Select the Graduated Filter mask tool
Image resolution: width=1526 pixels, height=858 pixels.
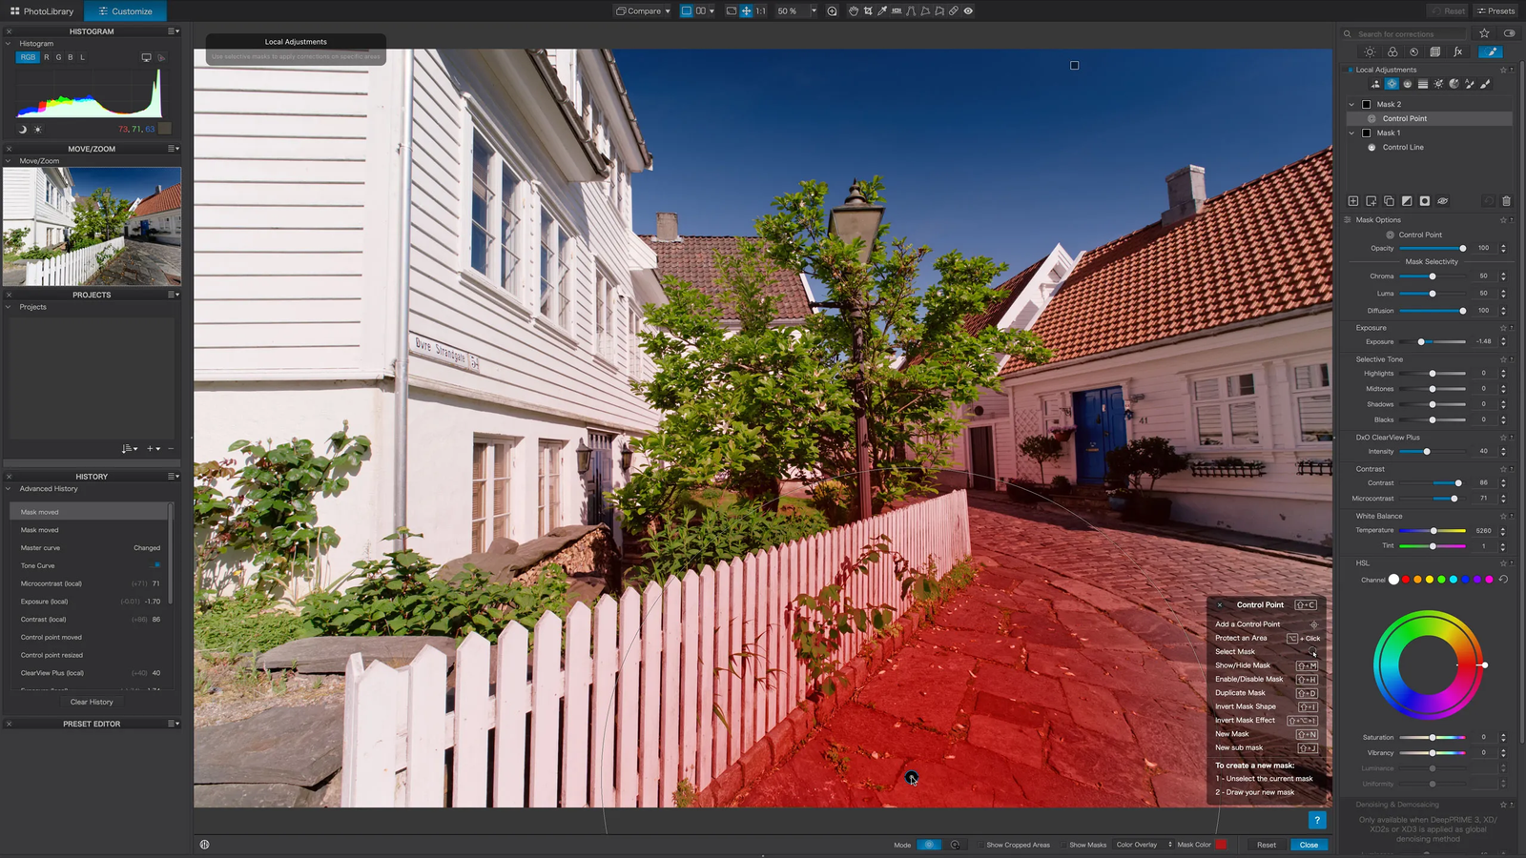point(1422,84)
